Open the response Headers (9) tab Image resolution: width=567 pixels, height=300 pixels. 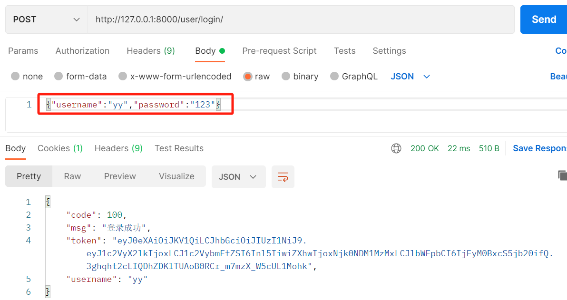[118, 148]
